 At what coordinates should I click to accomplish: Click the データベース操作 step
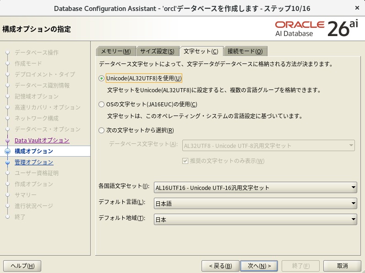pos(37,52)
